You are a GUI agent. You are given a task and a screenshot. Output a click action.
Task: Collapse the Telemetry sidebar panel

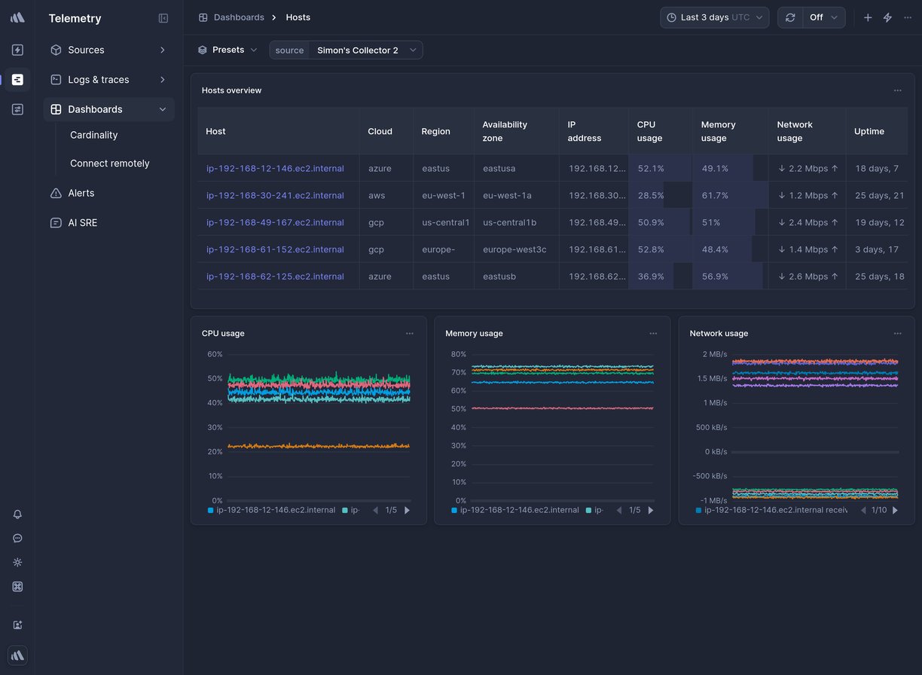(x=163, y=18)
